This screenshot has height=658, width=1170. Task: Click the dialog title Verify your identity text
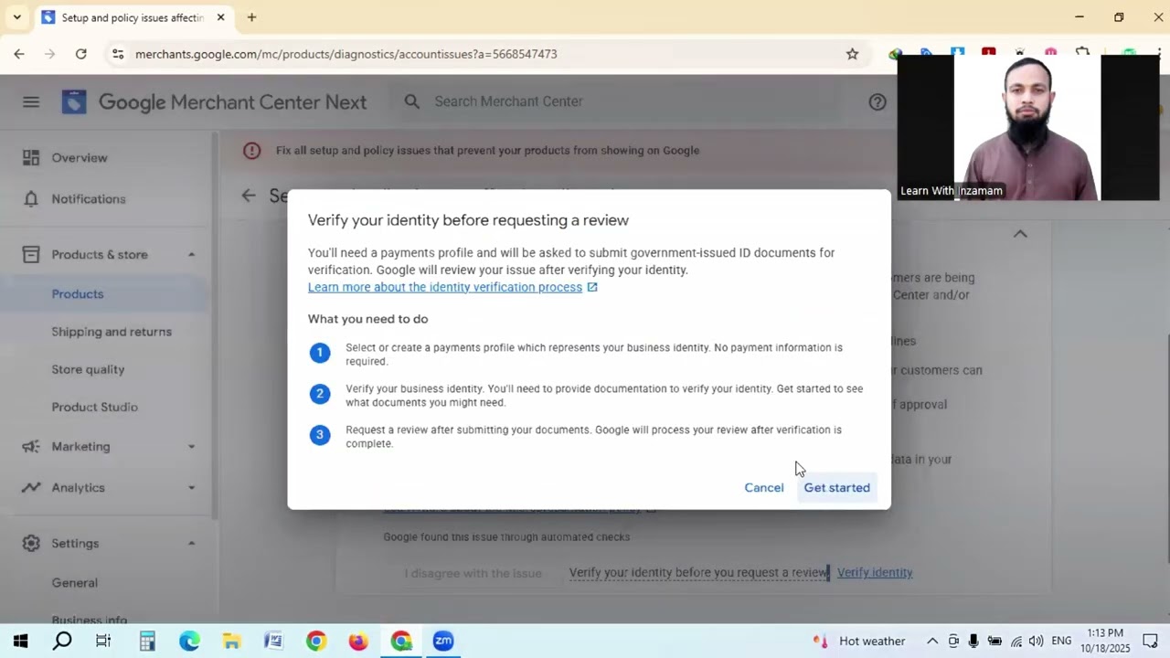coord(468,220)
